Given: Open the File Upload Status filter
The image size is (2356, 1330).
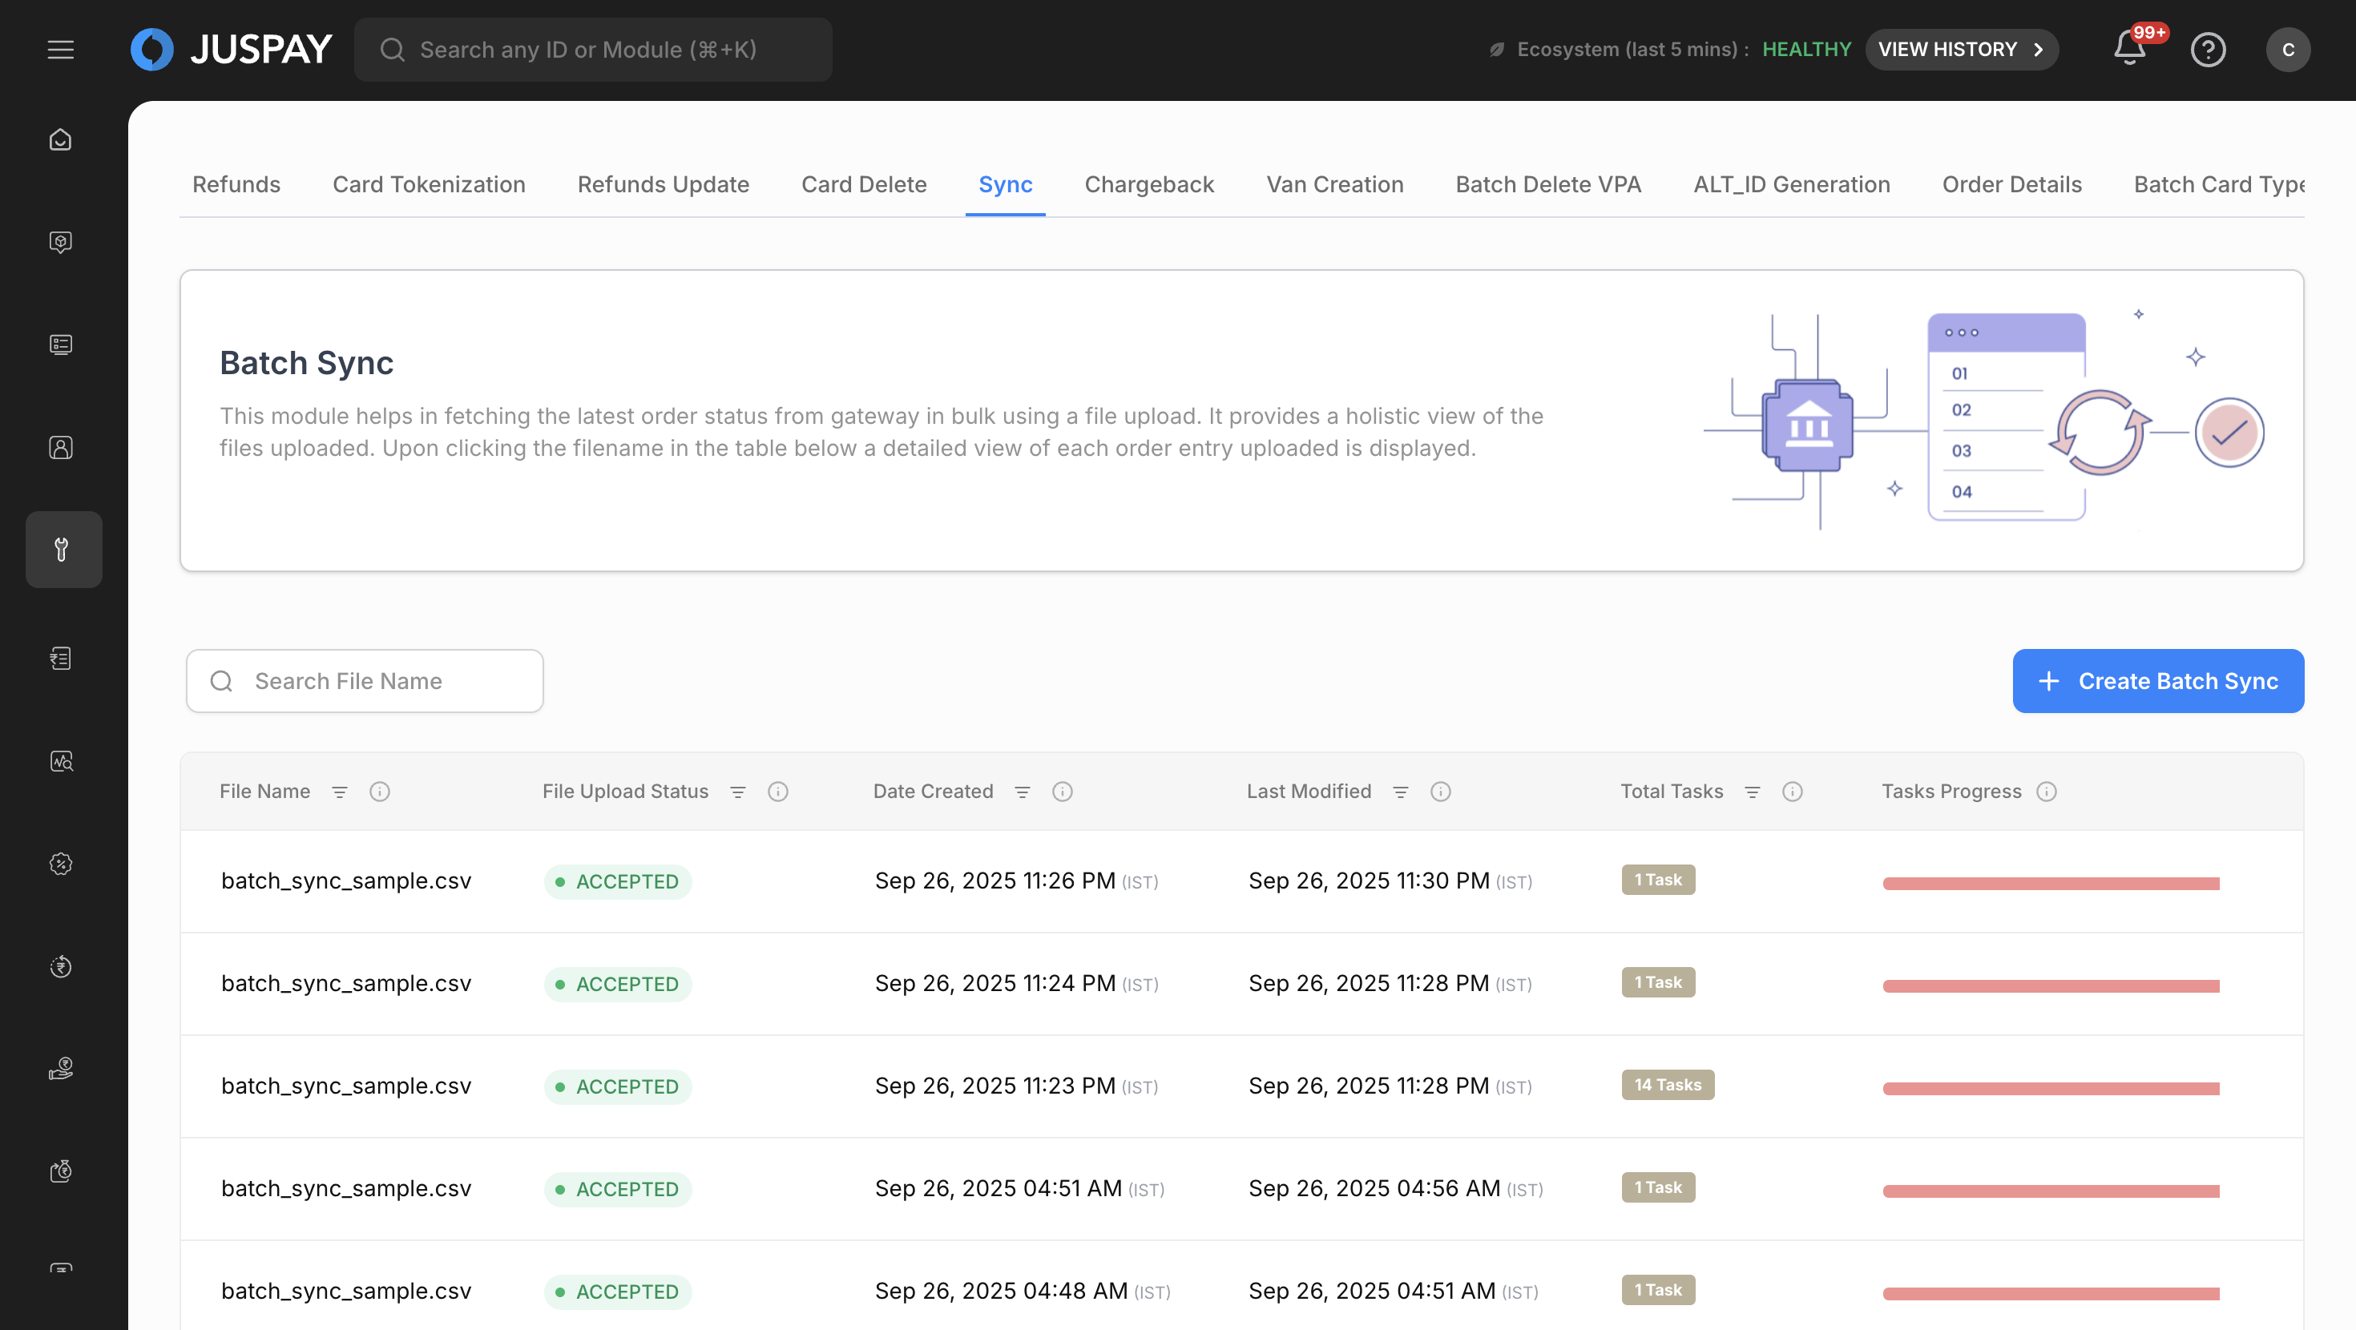Looking at the screenshot, I should (738, 792).
